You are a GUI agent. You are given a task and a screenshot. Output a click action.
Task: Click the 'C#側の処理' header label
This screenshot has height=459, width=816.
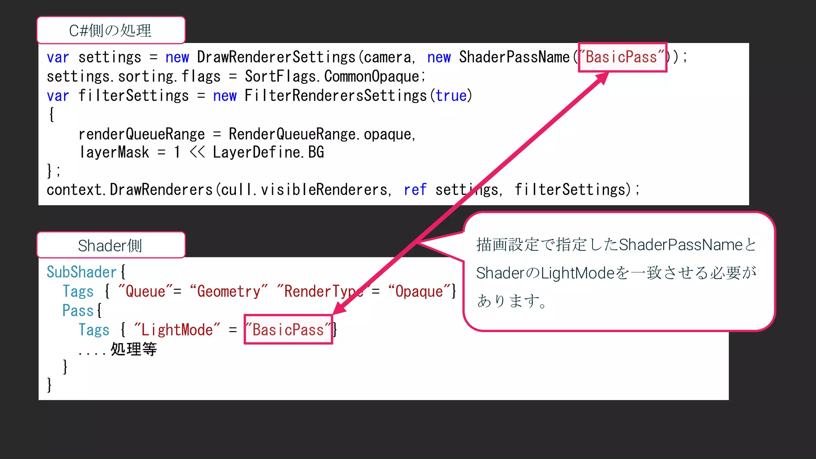click(x=110, y=31)
